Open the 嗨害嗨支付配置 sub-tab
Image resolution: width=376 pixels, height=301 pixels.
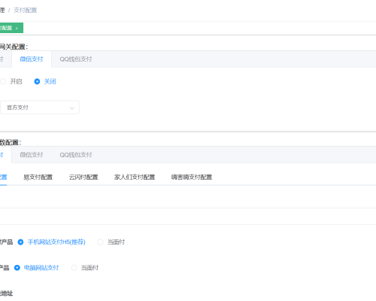pyautogui.click(x=192, y=178)
